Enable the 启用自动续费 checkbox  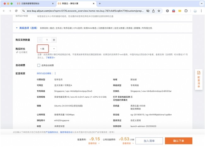[x=38, y=65]
